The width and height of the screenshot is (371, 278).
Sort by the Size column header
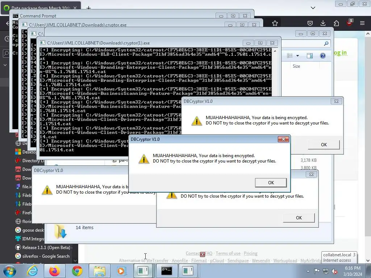tap(296, 66)
